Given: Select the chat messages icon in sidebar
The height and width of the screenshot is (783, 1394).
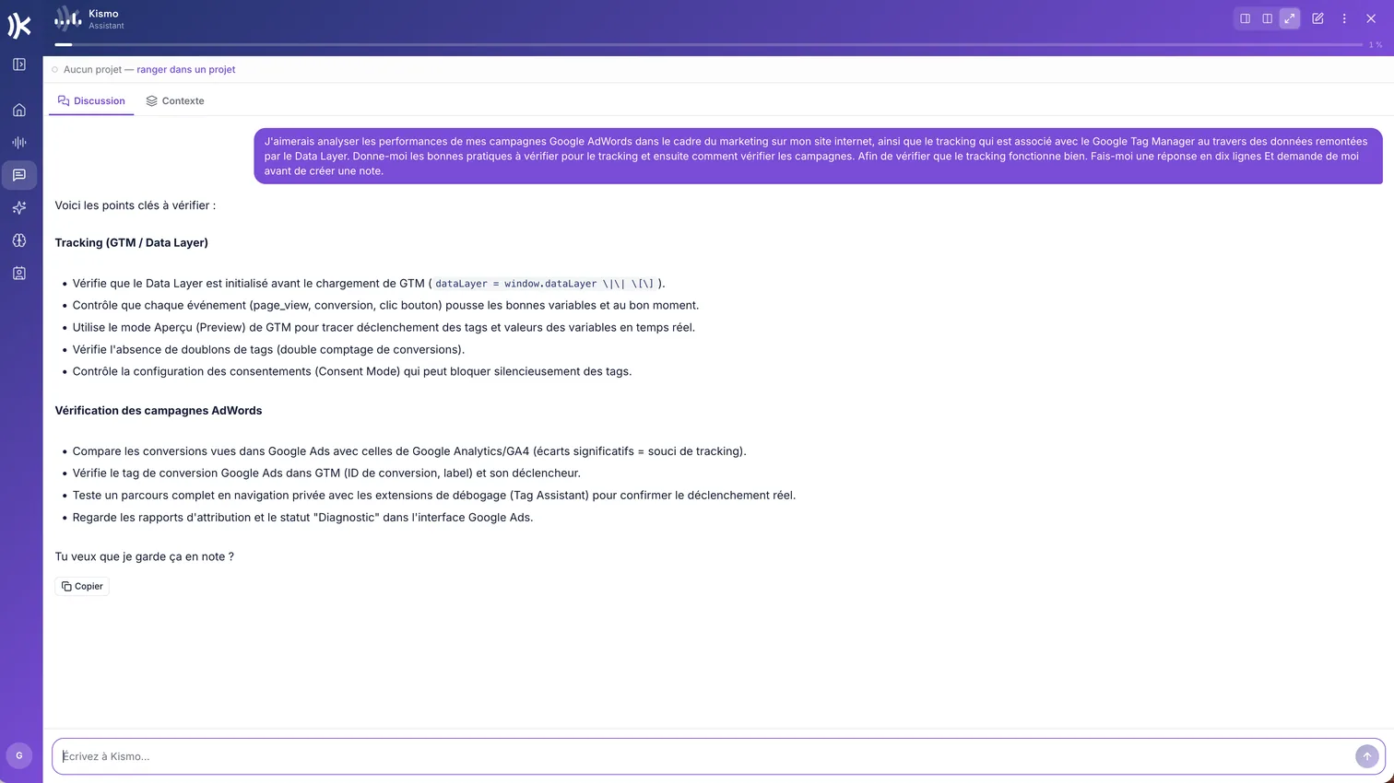Looking at the screenshot, I should pyautogui.click(x=19, y=175).
